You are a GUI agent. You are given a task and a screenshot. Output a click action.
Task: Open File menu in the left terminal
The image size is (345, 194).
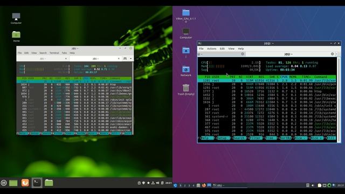(19, 53)
